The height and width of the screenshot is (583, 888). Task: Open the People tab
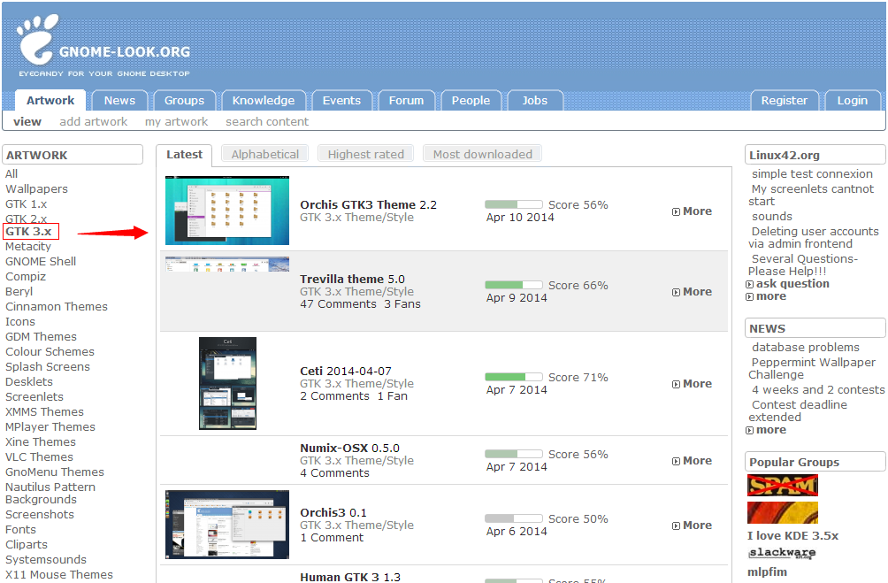(x=471, y=100)
